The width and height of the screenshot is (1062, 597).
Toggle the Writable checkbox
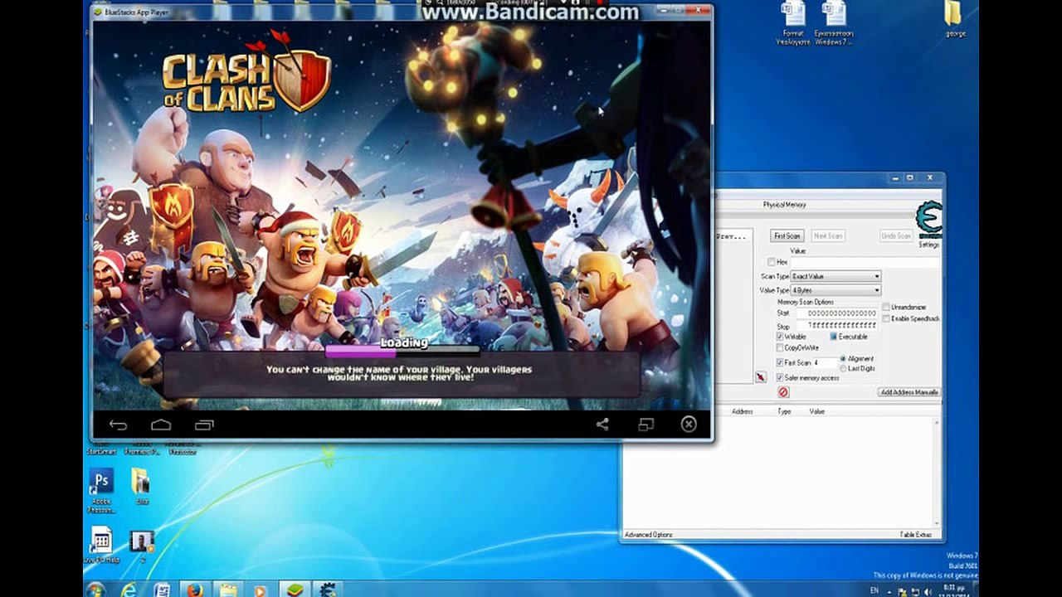[780, 337]
